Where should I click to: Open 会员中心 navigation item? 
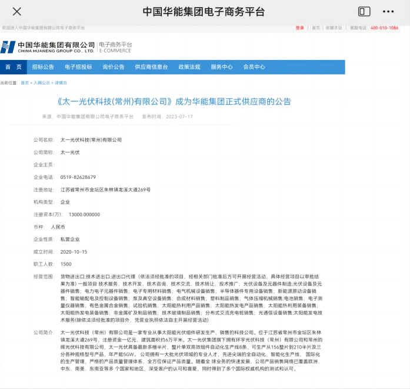(254, 67)
